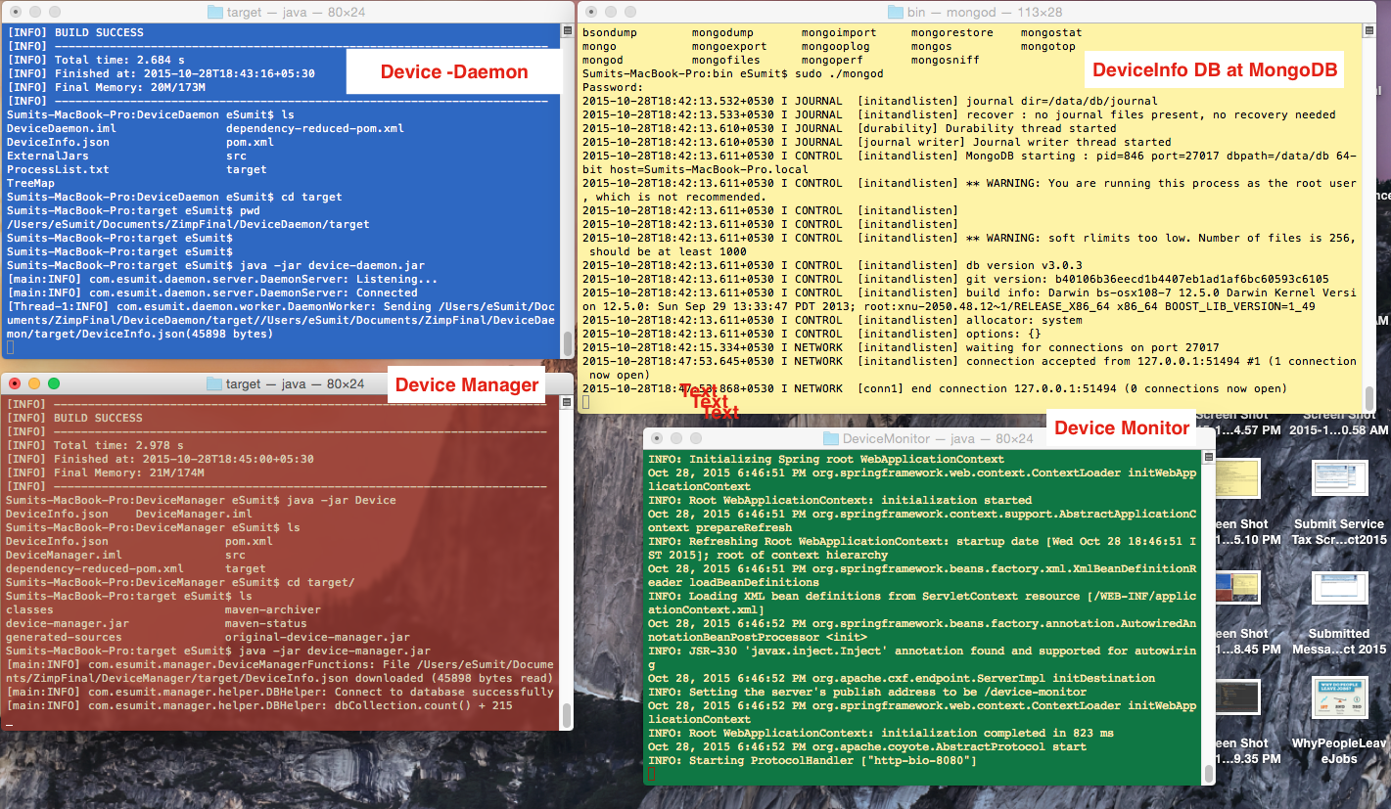The height and width of the screenshot is (809, 1391).
Task: Click the folder icon in the Device Manager title bar
Action: (214, 383)
